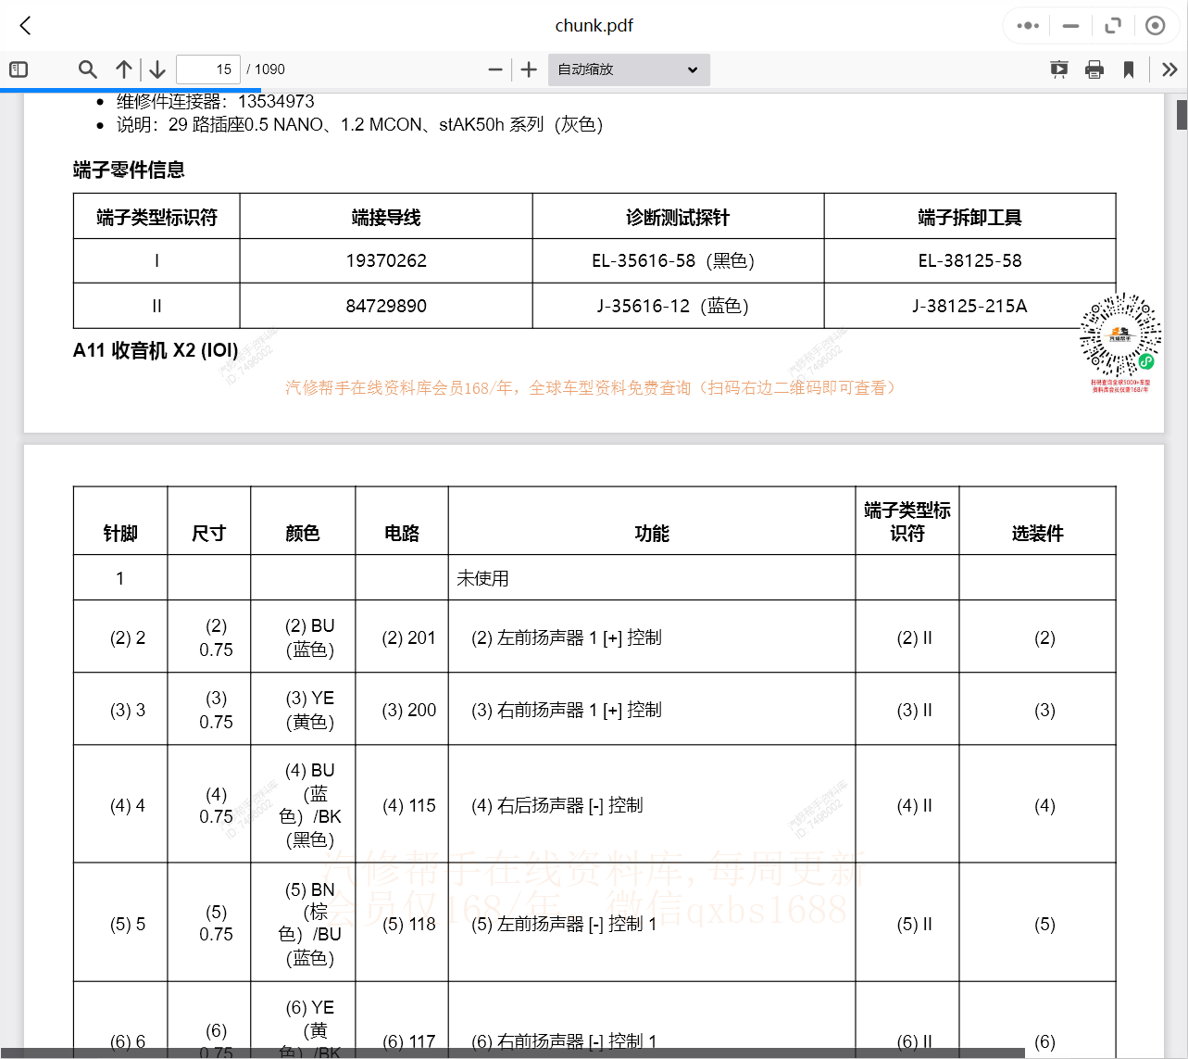Print the chunk.pdf document

pos(1094,69)
